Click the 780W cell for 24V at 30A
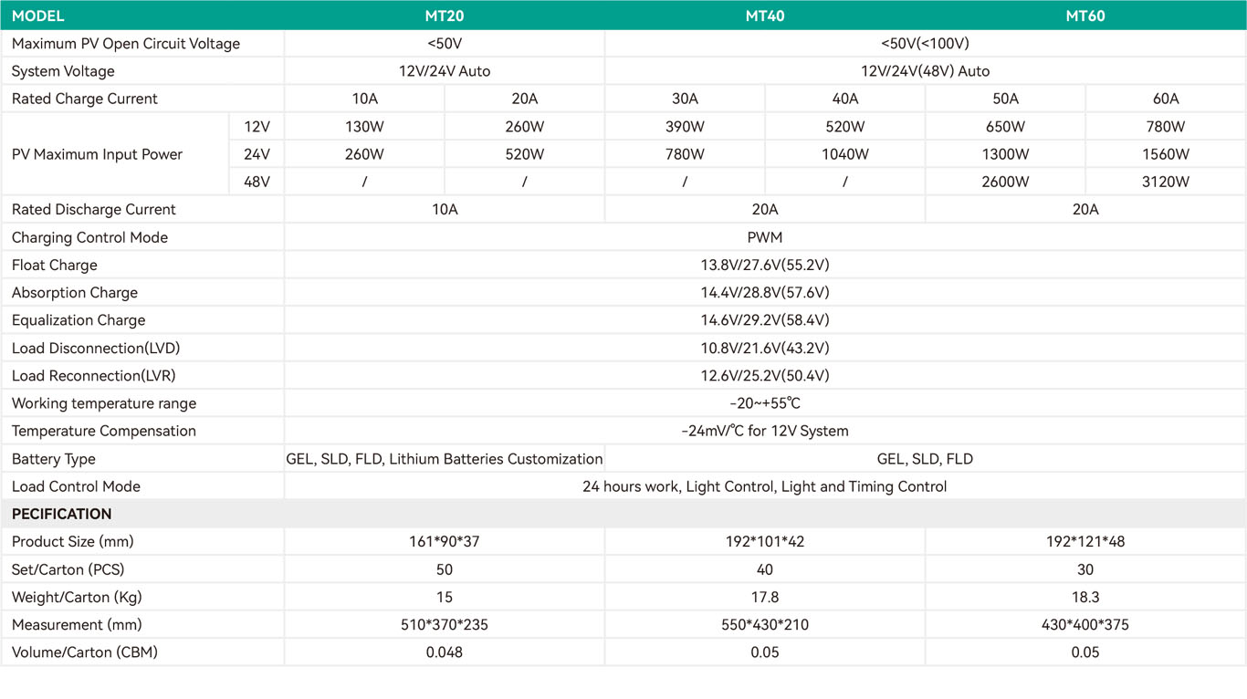Image resolution: width=1247 pixels, height=699 pixels. coord(685,153)
